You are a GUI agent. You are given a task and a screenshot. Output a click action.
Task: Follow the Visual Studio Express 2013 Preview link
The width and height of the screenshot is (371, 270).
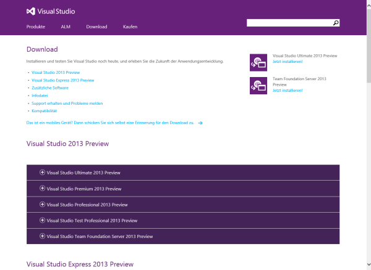[62, 80]
